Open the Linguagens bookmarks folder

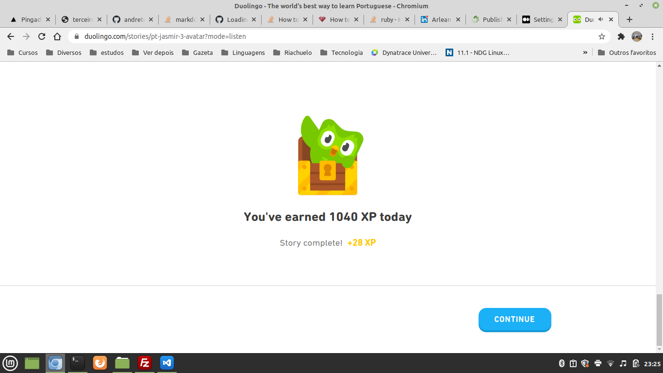point(243,52)
